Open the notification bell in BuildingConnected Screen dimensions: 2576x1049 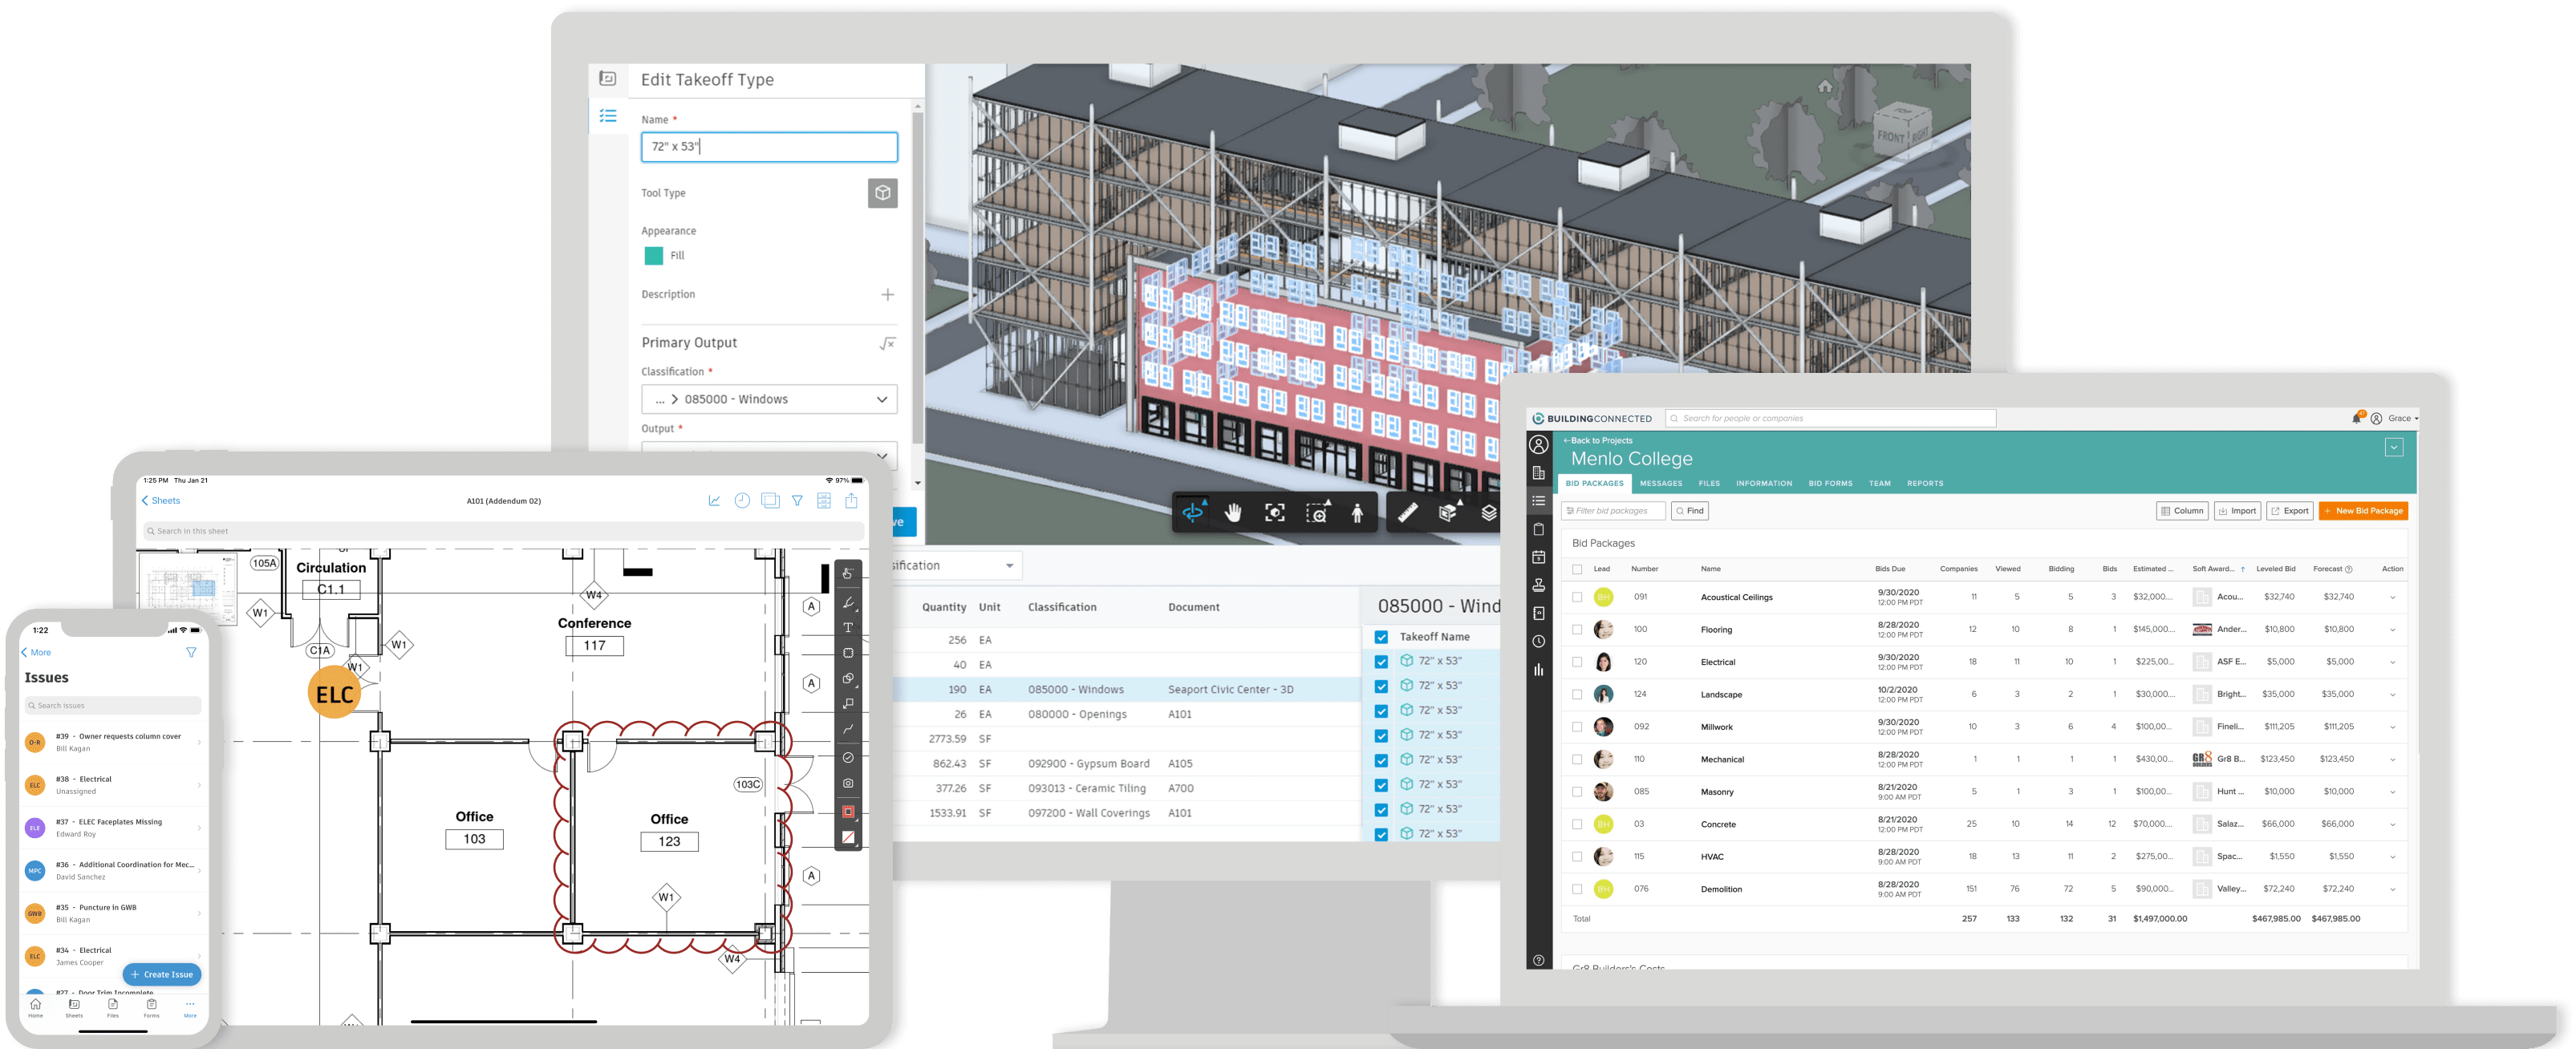click(x=2356, y=418)
